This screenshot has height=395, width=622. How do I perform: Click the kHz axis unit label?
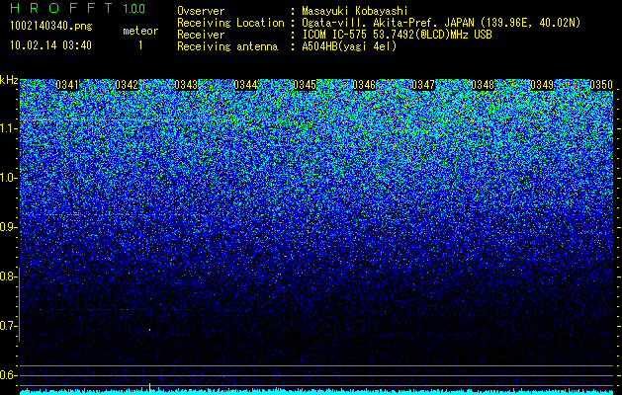click(x=9, y=80)
